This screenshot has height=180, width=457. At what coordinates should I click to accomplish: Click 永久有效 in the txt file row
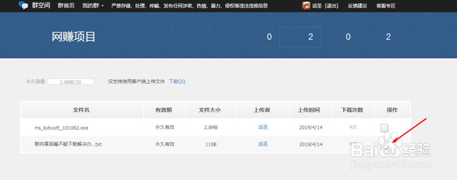point(165,144)
